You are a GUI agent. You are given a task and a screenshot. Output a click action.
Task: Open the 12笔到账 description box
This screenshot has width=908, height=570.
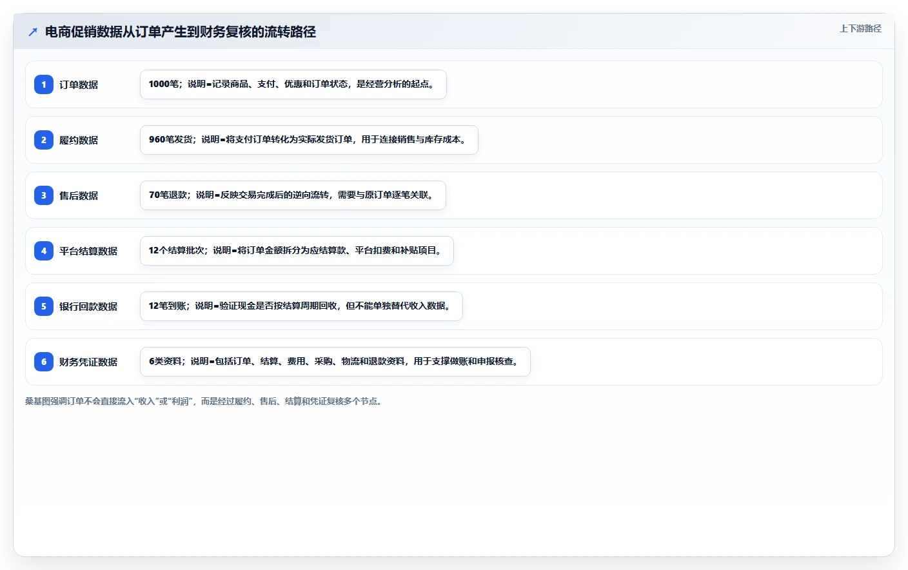point(301,306)
